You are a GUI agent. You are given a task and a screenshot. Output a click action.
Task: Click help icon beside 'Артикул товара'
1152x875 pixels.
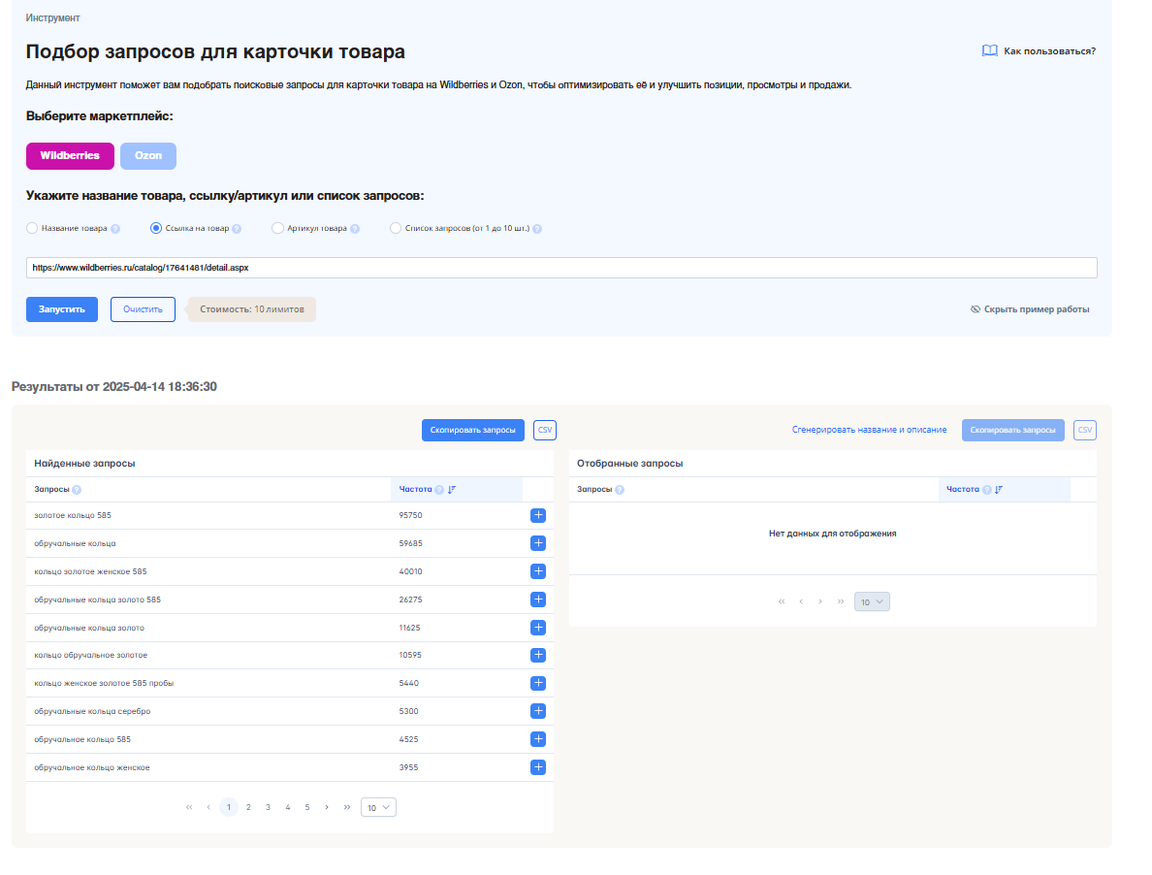pyautogui.click(x=355, y=229)
